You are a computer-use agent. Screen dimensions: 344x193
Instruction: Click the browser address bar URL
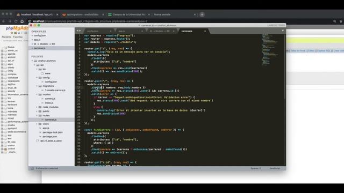[90, 21]
